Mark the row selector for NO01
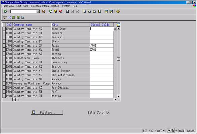The height and width of the screenshot is (134, 197). (4, 79)
